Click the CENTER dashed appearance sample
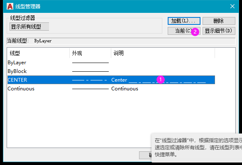This screenshot has width=242, height=165. [x=90, y=80]
